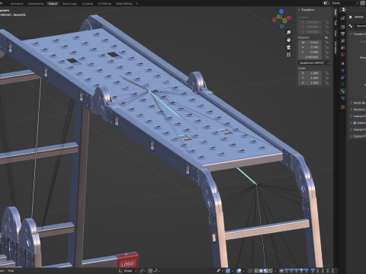Zoom the viewport with the magnifier icon
This screenshot has height=274, width=366.
tap(288, 33)
